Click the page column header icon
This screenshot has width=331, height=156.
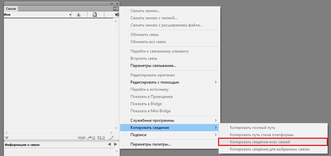pos(95,15)
